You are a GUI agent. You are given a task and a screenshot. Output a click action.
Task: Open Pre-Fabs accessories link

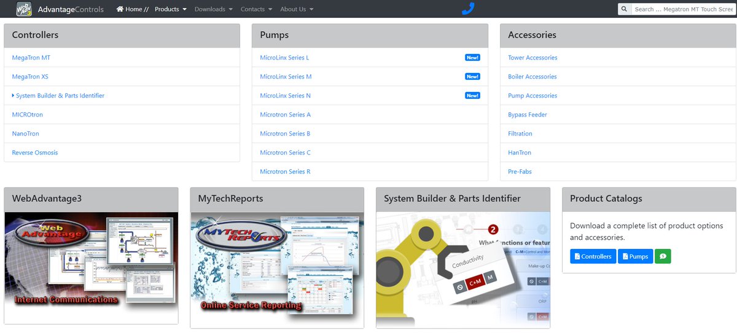click(520, 172)
